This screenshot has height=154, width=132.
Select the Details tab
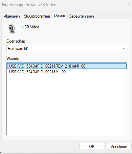60,16
